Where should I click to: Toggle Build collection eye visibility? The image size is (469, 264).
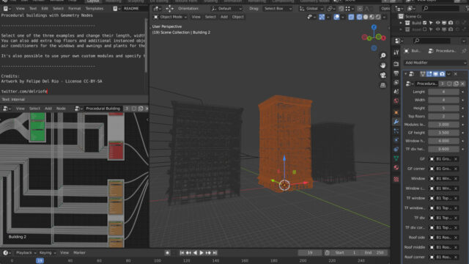pyautogui.click(x=437, y=23)
